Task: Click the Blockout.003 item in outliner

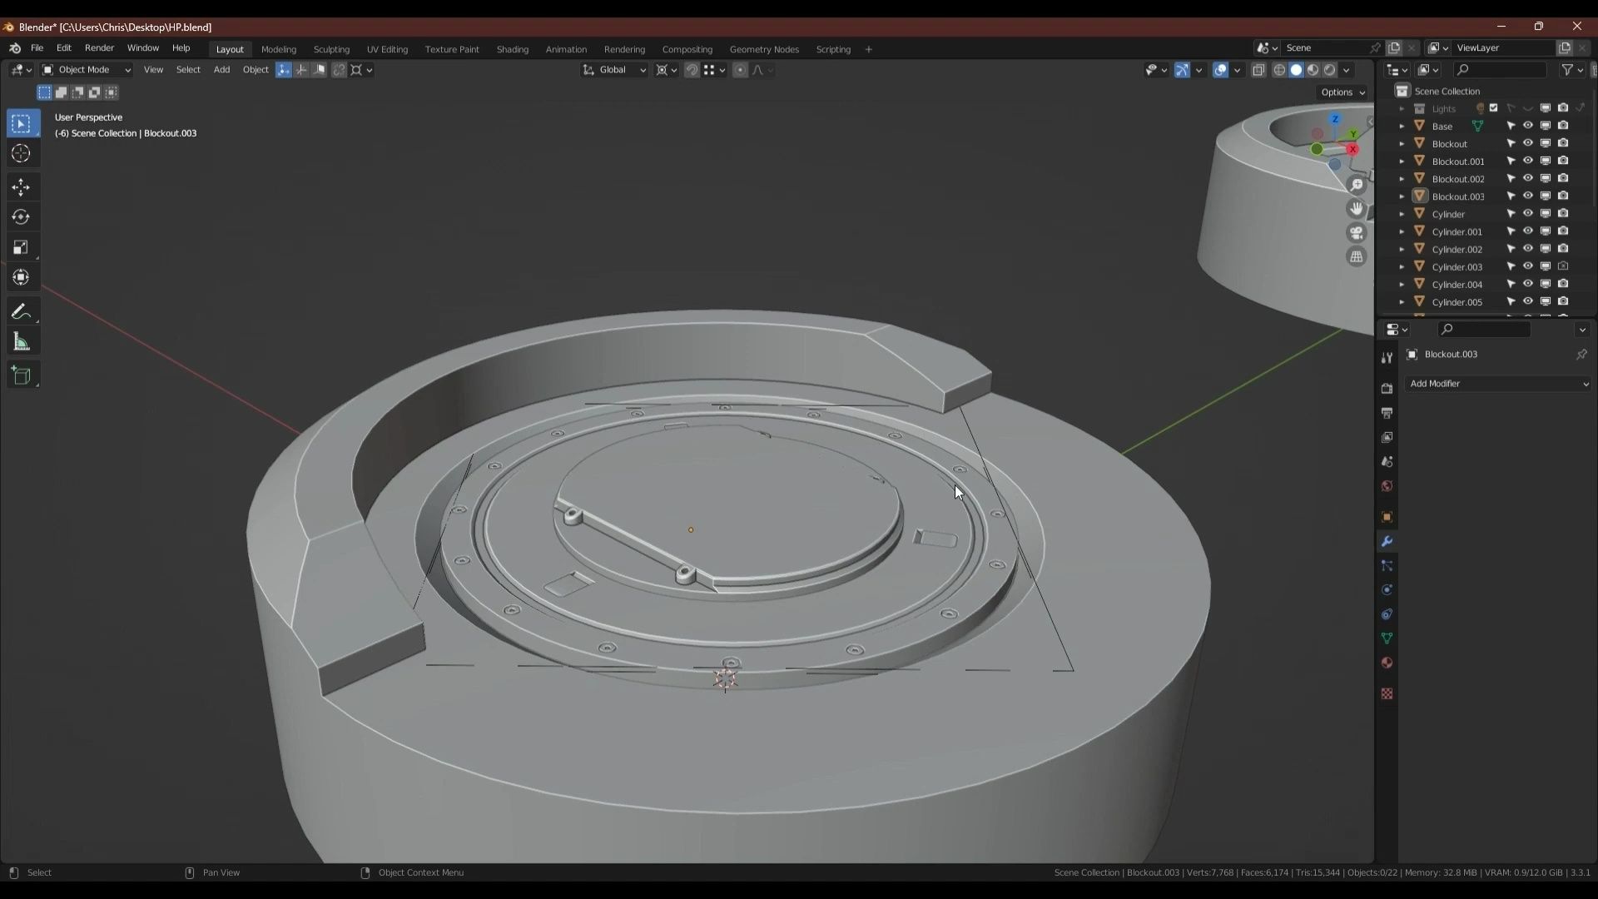Action: coord(1457,196)
